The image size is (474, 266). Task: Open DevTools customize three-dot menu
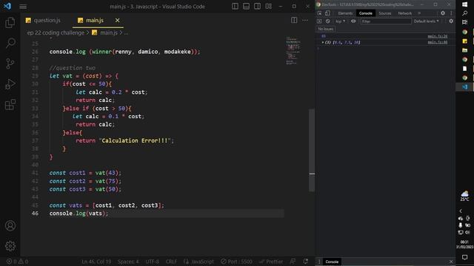pos(451,13)
